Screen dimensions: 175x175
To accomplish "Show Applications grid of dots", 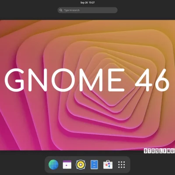I will [x=121, y=165].
